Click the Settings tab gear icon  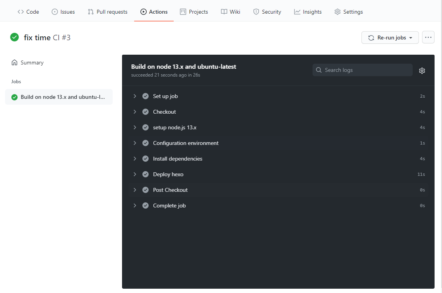[338, 12]
